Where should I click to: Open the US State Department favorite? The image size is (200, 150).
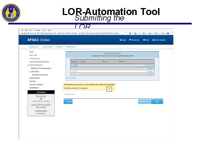47,33
